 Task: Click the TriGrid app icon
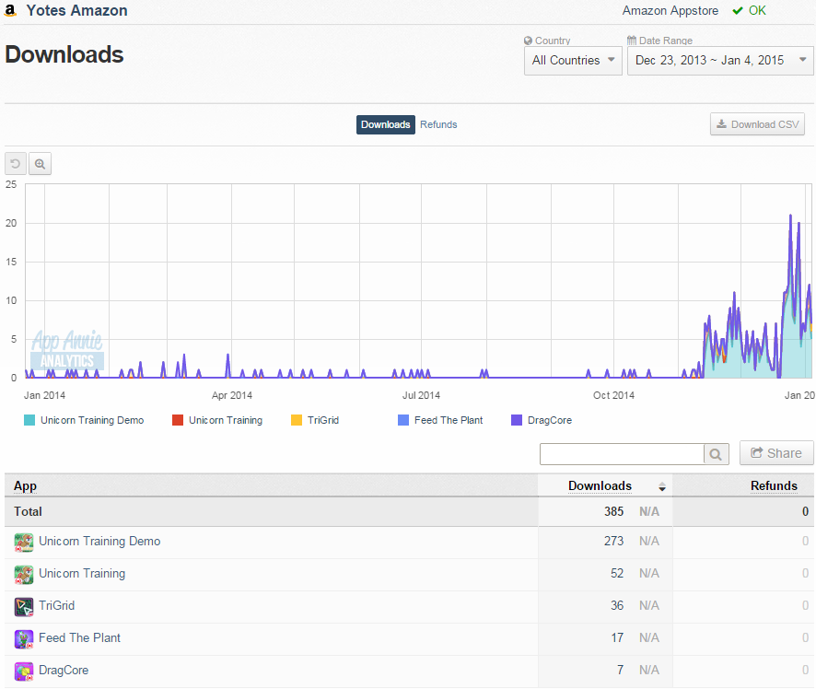click(x=24, y=607)
